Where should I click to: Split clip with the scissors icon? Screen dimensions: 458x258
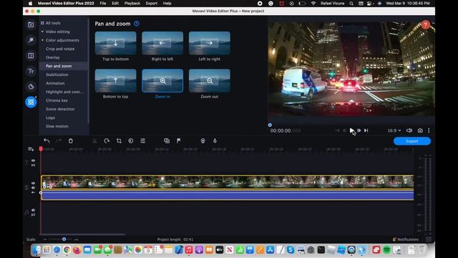pos(94,140)
